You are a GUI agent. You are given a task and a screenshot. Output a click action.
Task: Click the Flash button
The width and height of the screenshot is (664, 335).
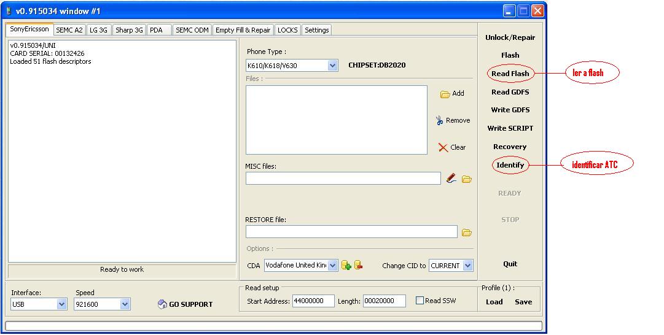[x=510, y=55]
